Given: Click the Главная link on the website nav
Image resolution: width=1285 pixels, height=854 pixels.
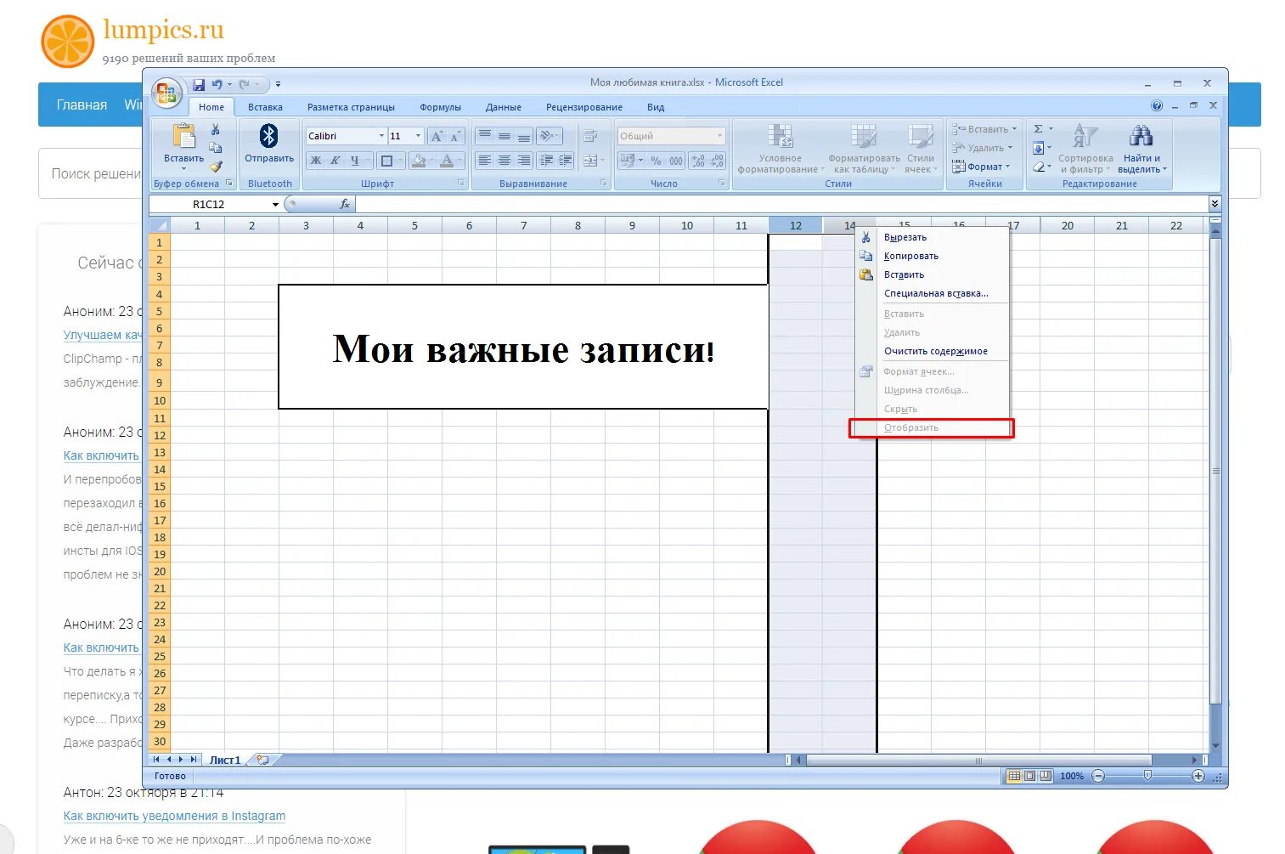Looking at the screenshot, I should [x=82, y=105].
